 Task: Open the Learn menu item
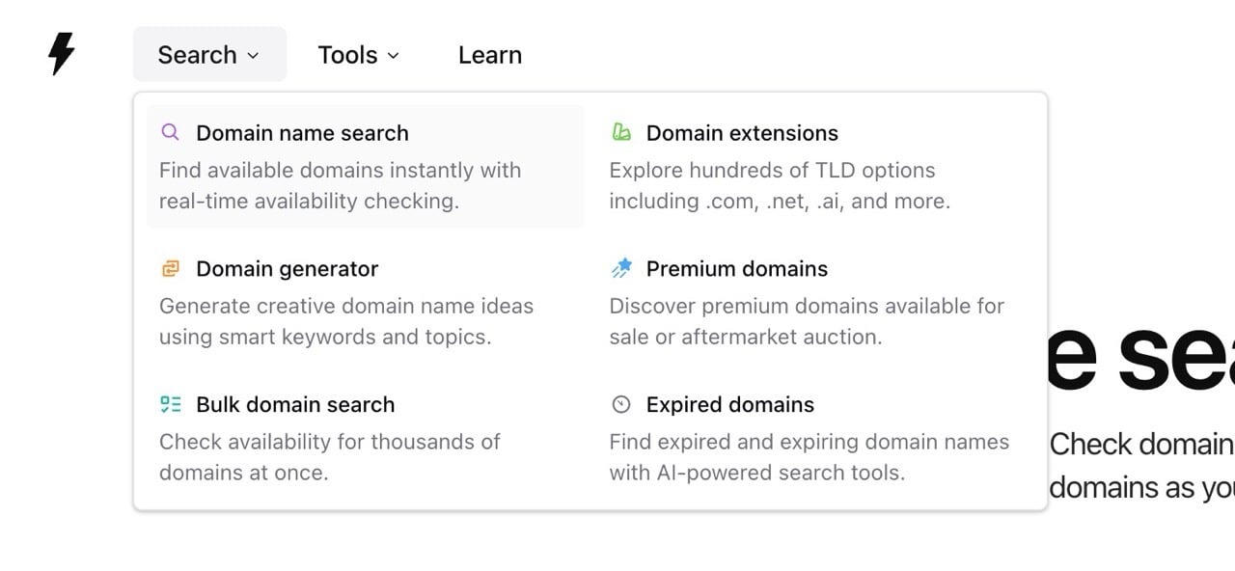tap(489, 54)
